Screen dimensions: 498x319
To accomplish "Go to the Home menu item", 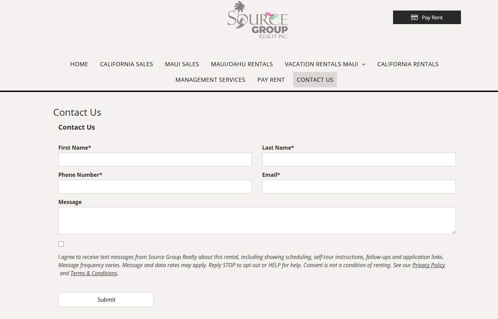I will [79, 64].
